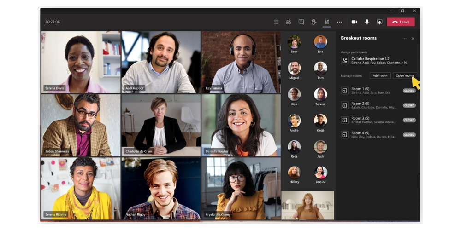Minimize the Teams meeting window
461x230 pixels.
[391, 11]
